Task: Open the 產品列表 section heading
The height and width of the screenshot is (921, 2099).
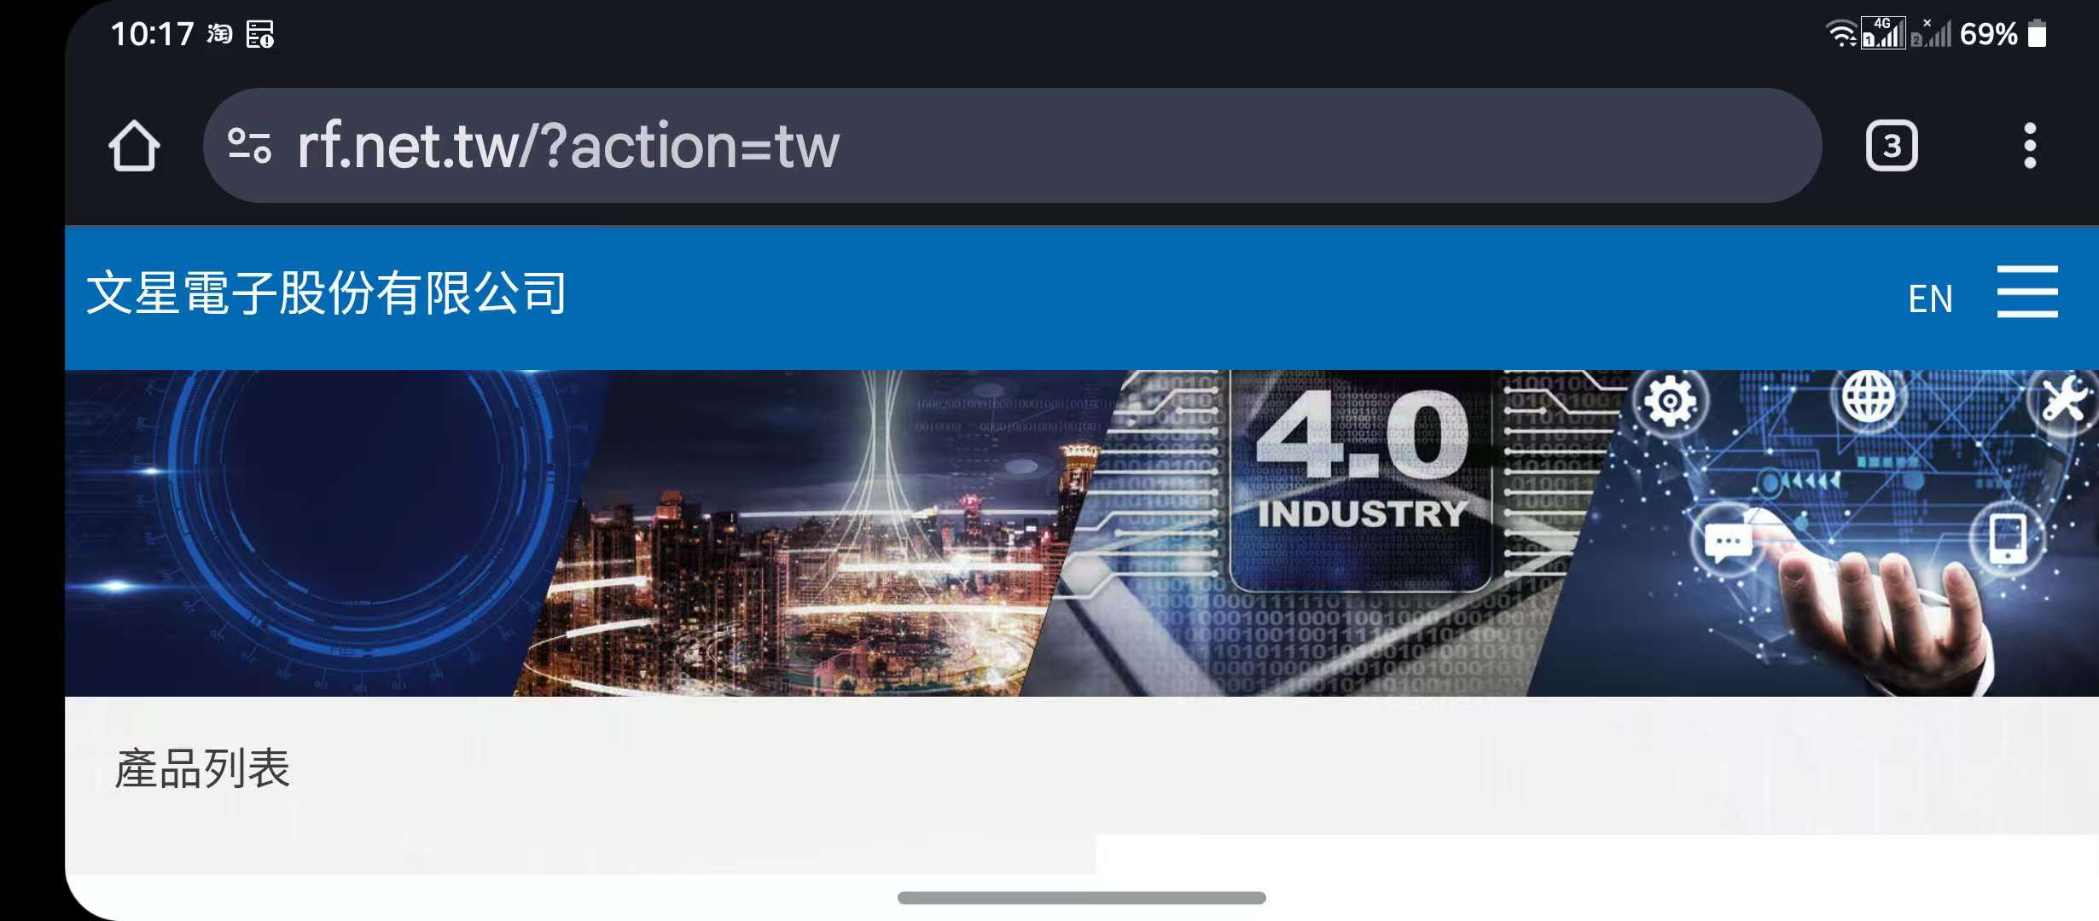Action: point(202,768)
